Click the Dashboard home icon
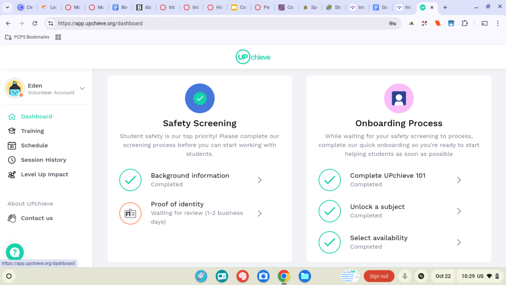506x285 pixels. click(12, 117)
